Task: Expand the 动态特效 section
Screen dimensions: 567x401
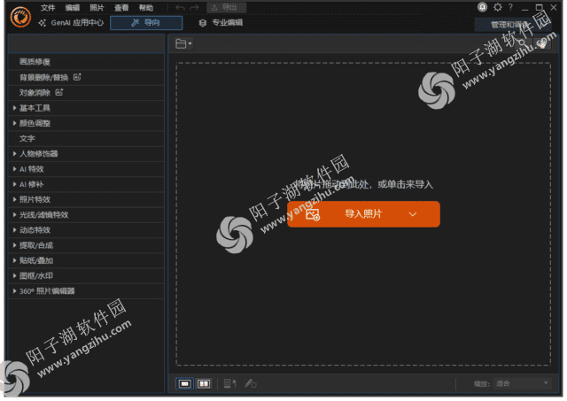Action: point(86,230)
